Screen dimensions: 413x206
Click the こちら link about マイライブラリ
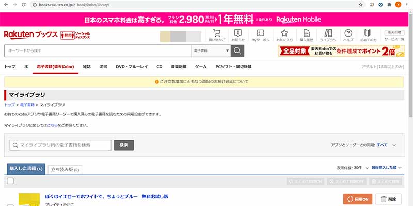(x=53, y=125)
